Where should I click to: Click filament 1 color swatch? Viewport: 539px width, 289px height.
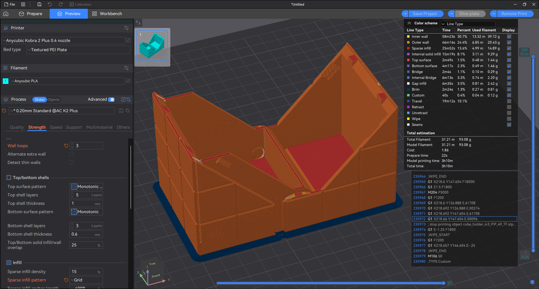click(x=5, y=81)
